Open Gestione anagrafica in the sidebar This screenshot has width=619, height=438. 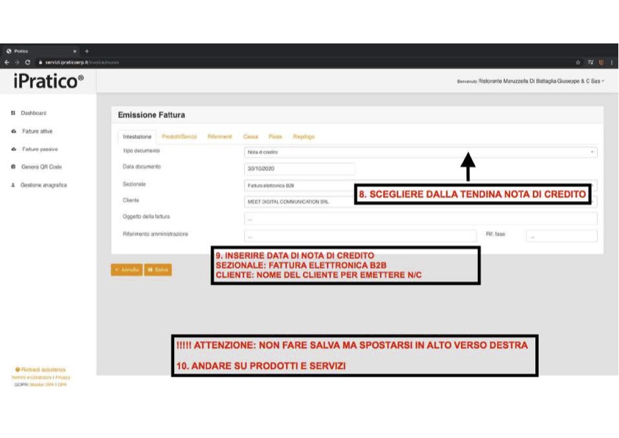coord(44,185)
